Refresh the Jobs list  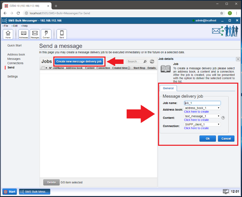[152, 62]
